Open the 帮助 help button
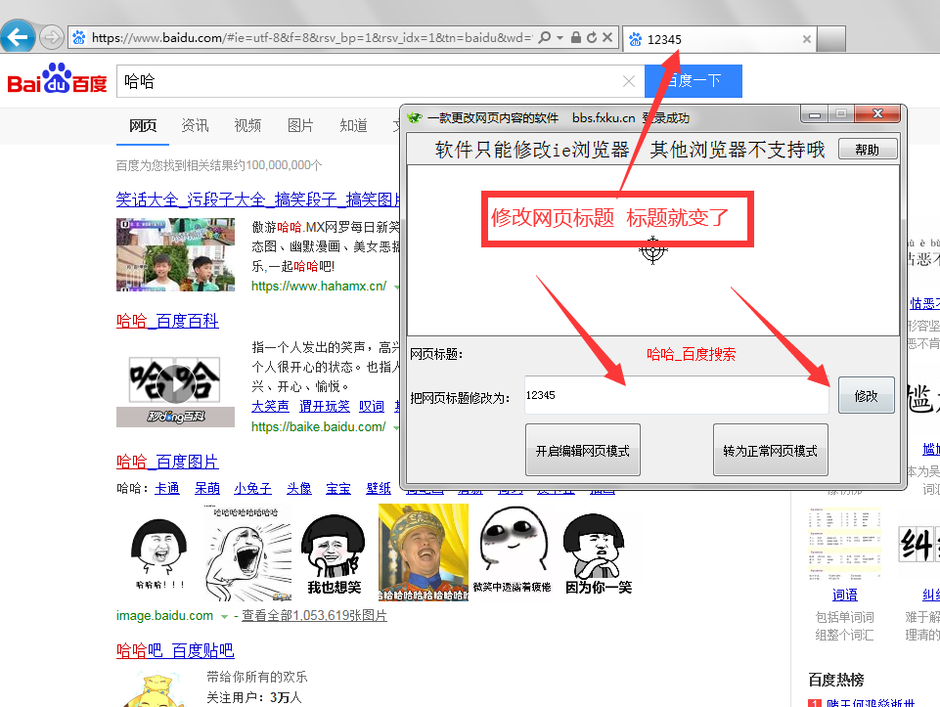 coord(866,150)
